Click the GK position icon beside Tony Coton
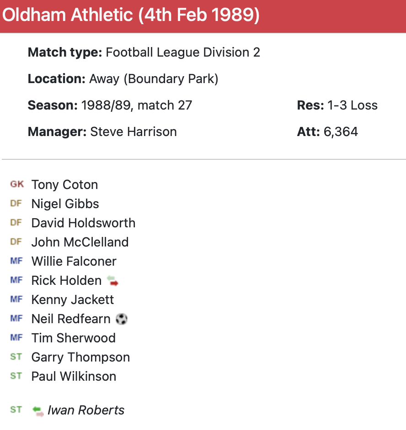Viewport: 406px width, 430px height. [16, 184]
